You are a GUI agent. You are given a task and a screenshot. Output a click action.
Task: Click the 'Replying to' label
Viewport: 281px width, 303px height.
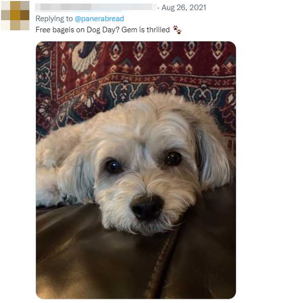[54, 19]
